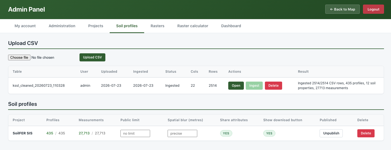Screen dimensions: 391x150
Task: Click the Soil profiles tab
Action: coord(127,26)
